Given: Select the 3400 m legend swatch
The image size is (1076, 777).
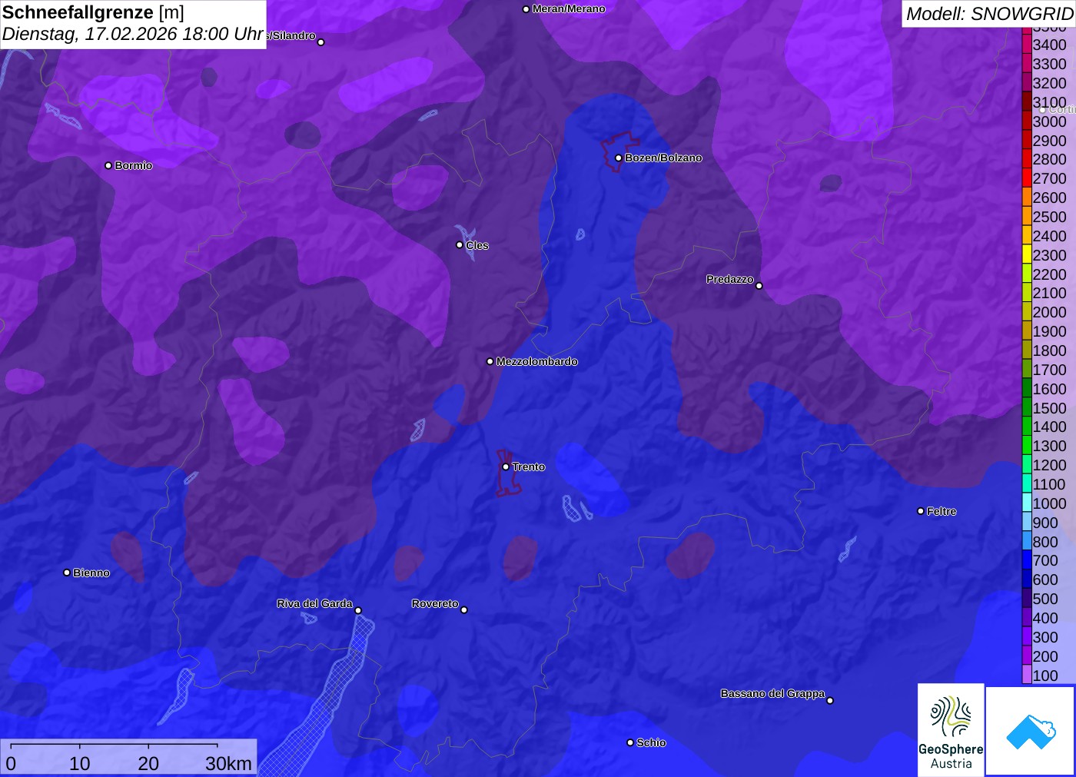Looking at the screenshot, I should click(1027, 45).
